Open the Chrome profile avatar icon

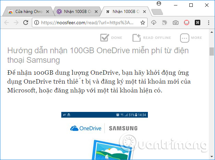point(159,3)
